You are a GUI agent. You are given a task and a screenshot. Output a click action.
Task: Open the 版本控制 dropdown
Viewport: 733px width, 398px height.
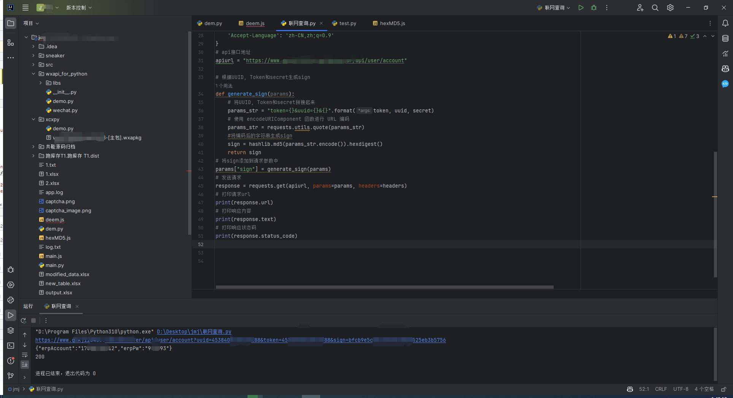click(x=79, y=8)
